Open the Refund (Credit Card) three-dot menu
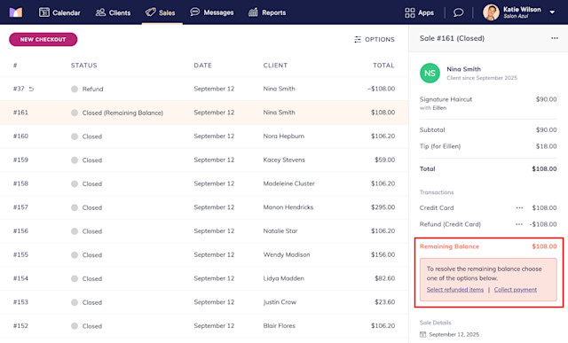 [518, 224]
